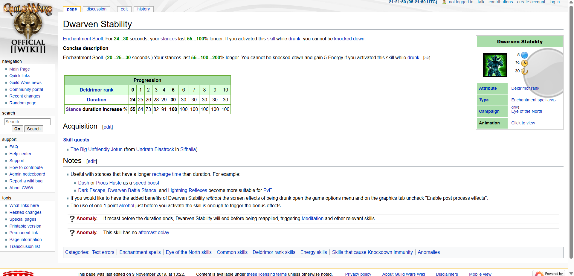Open Text errors category

point(103,252)
